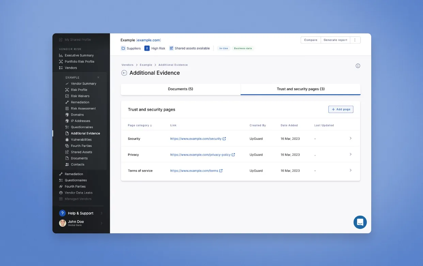Expand the Security row chevron
Viewport: 423px width, 266px height.
[350, 138]
